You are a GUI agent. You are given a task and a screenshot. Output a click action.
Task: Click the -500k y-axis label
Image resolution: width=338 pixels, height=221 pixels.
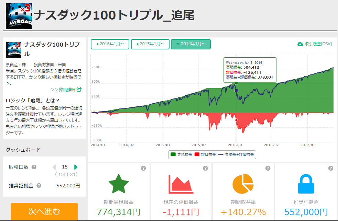[97, 140]
